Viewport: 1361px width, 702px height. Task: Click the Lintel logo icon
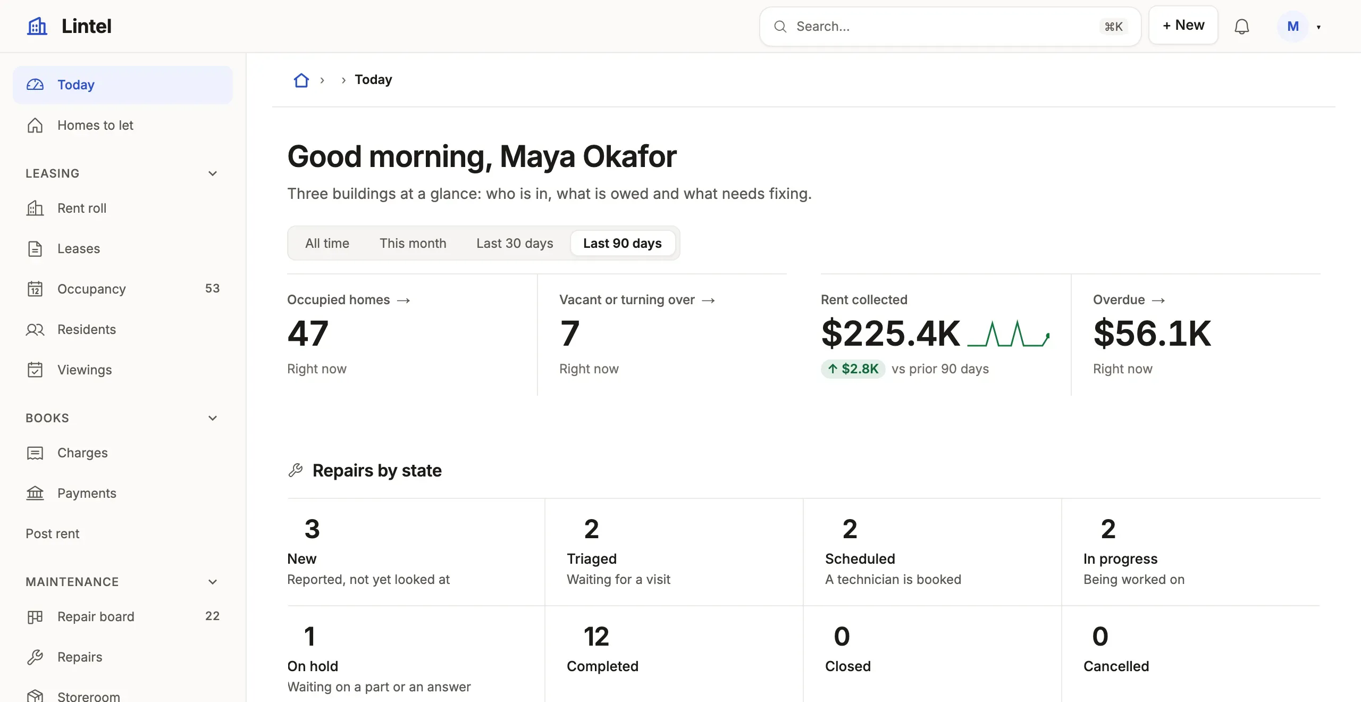pyautogui.click(x=37, y=26)
